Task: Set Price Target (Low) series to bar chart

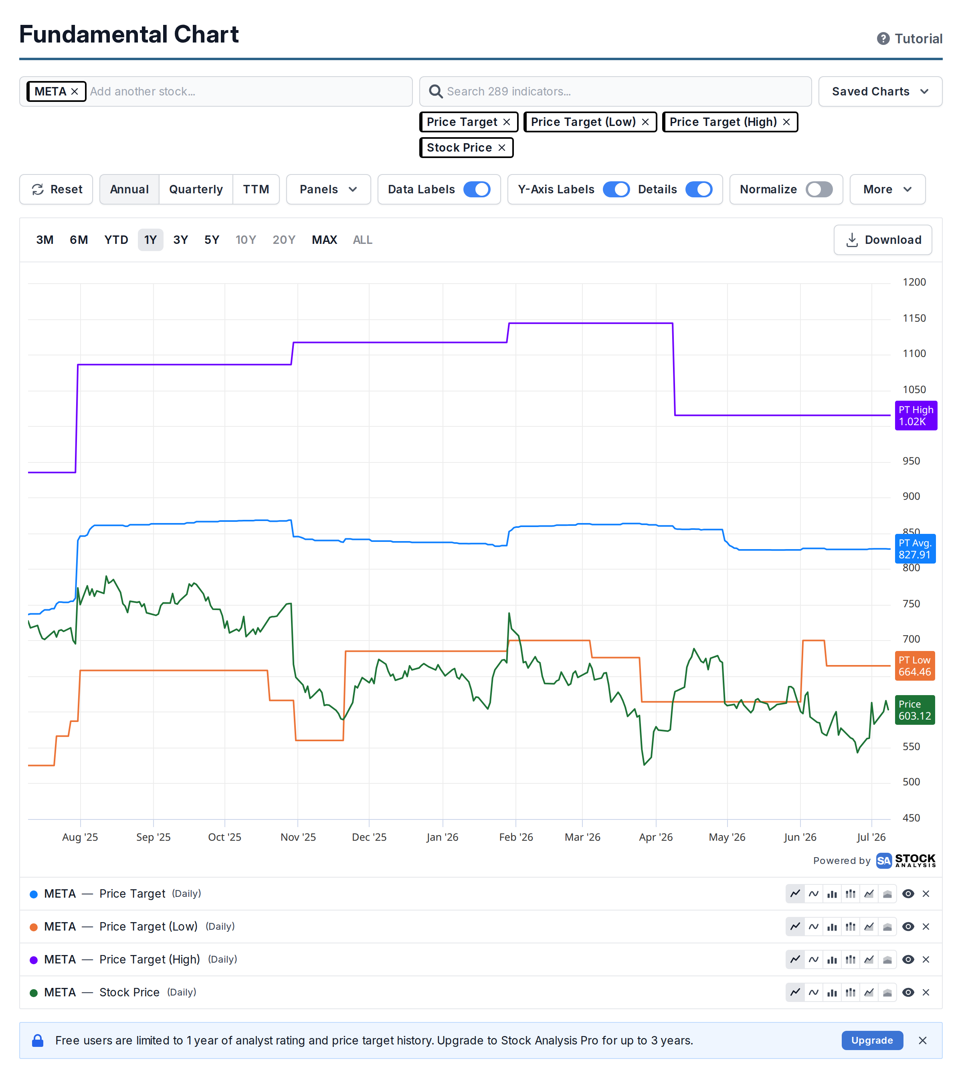Action: point(832,927)
